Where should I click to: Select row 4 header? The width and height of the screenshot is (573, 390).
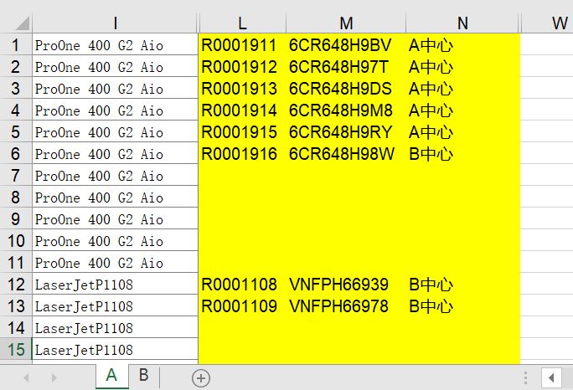(16, 110)
